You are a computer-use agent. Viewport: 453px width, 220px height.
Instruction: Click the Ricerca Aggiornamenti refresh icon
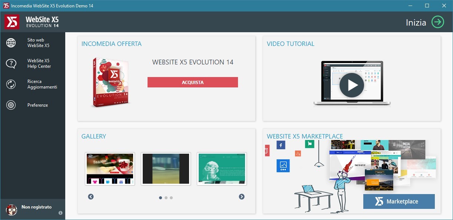[x=11, y=84]
